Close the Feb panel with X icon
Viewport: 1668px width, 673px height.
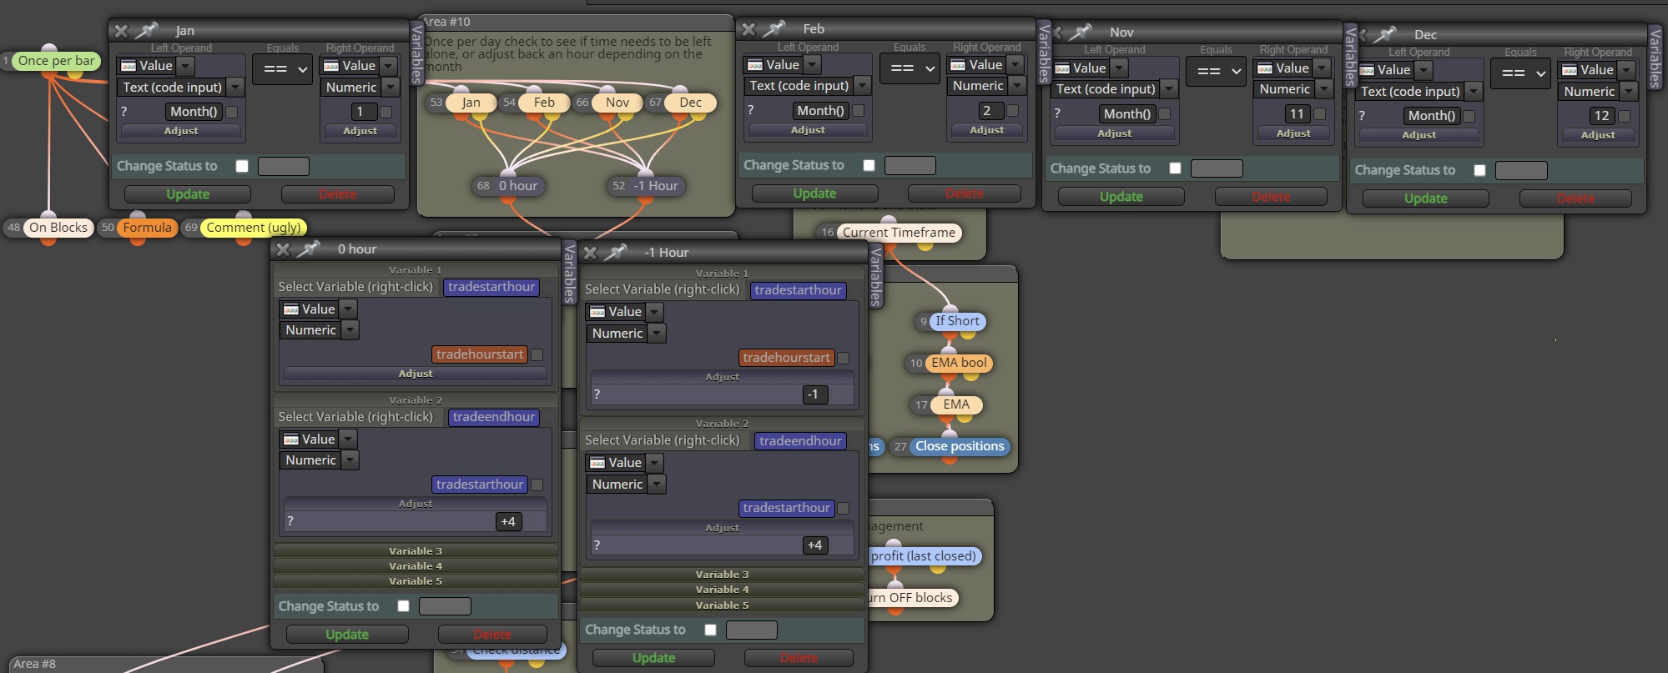coord(748,29)
